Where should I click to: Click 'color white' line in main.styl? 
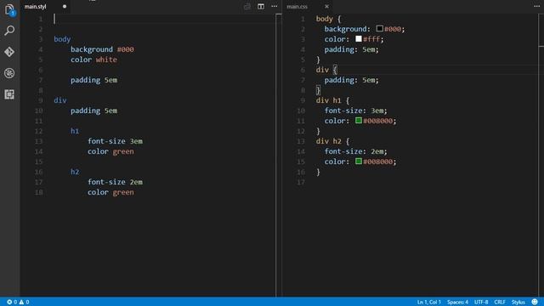pos(93,59)
